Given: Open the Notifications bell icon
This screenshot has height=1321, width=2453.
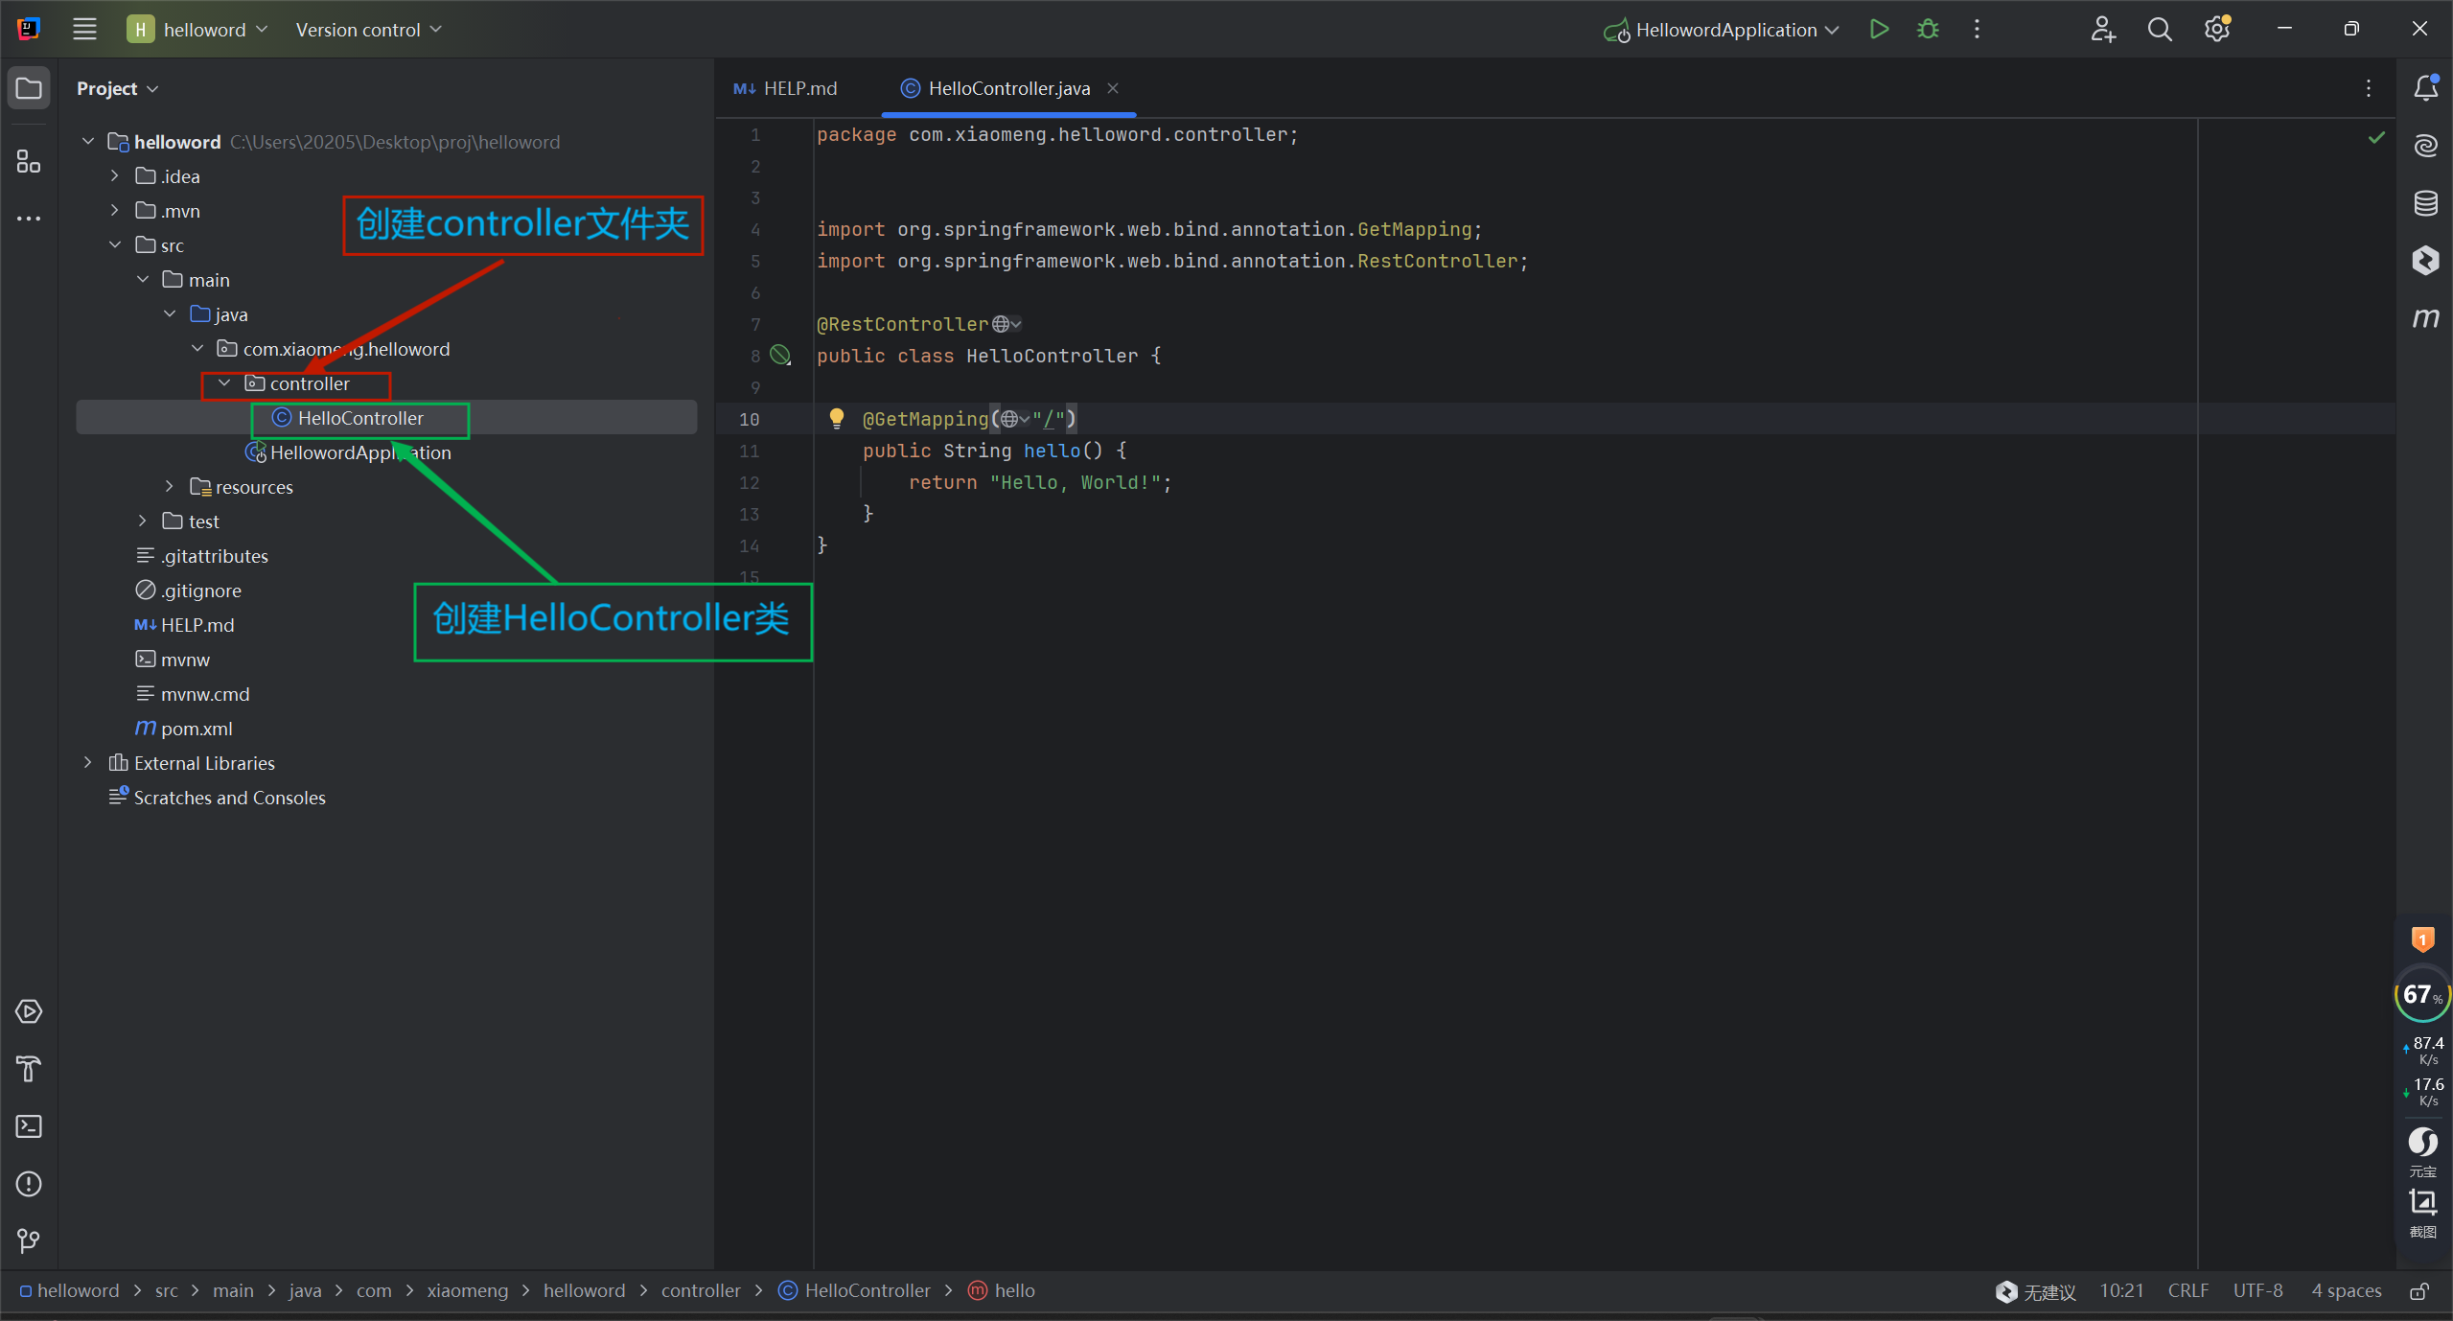Looking at the screenshot, I should [2425, 88].
